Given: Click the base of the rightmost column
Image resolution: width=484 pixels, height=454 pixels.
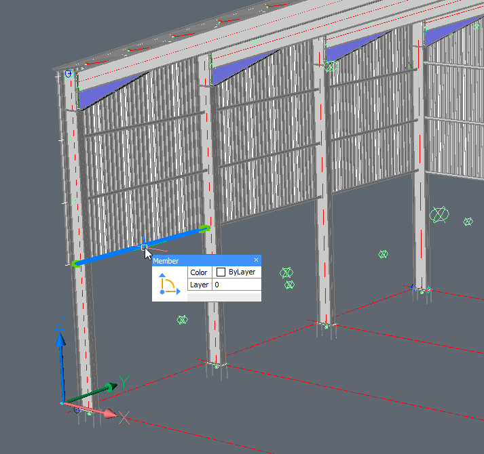Looking at the screenshot, I should [422, 289].
